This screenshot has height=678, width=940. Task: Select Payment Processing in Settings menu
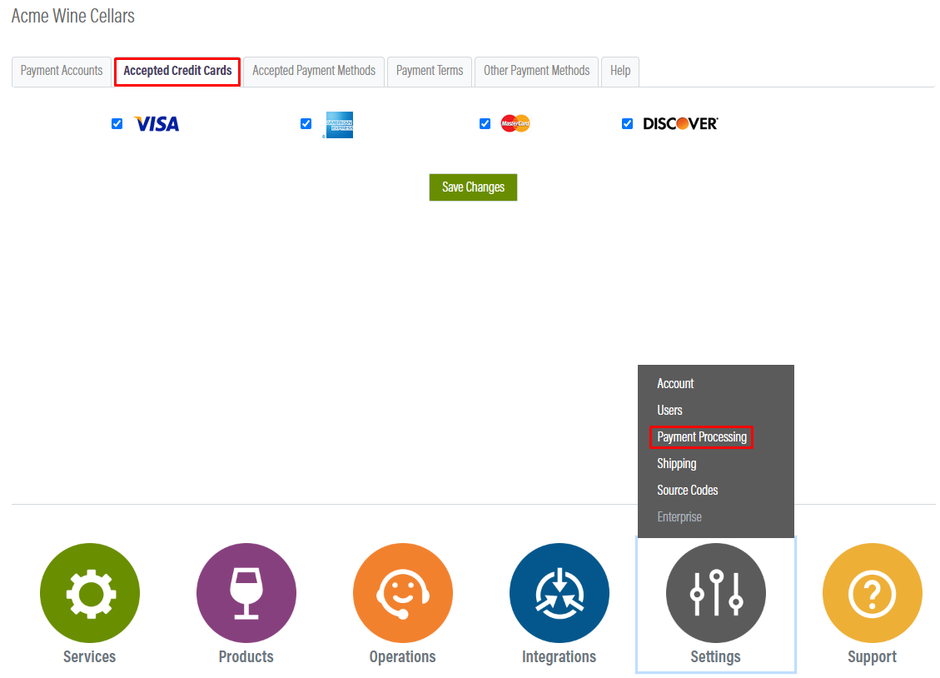pos(702,437)
